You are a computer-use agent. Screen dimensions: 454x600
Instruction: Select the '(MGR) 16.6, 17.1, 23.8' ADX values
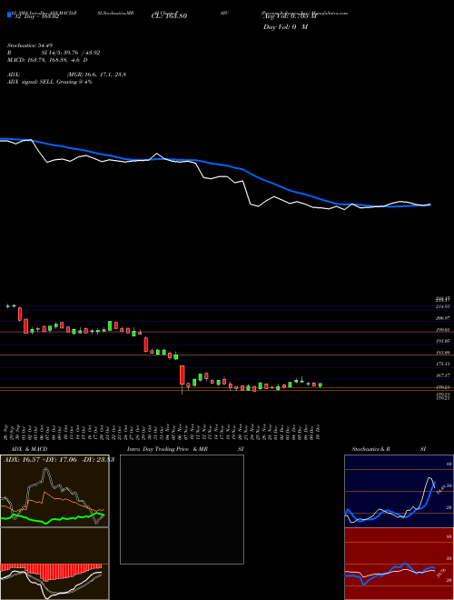[96, 75]
